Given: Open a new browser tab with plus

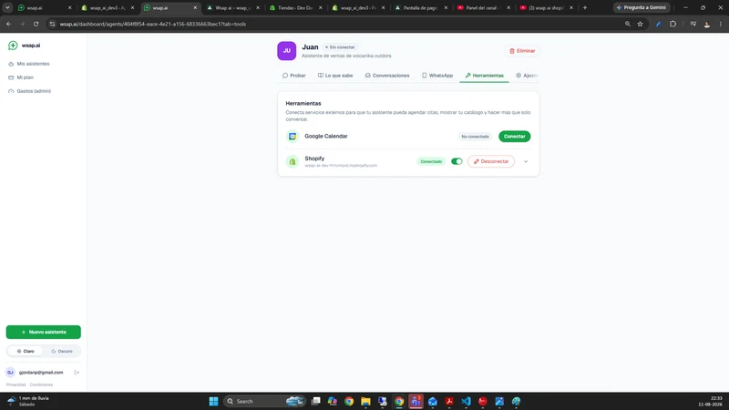Looking at the screenshot, I should (585, 7).
